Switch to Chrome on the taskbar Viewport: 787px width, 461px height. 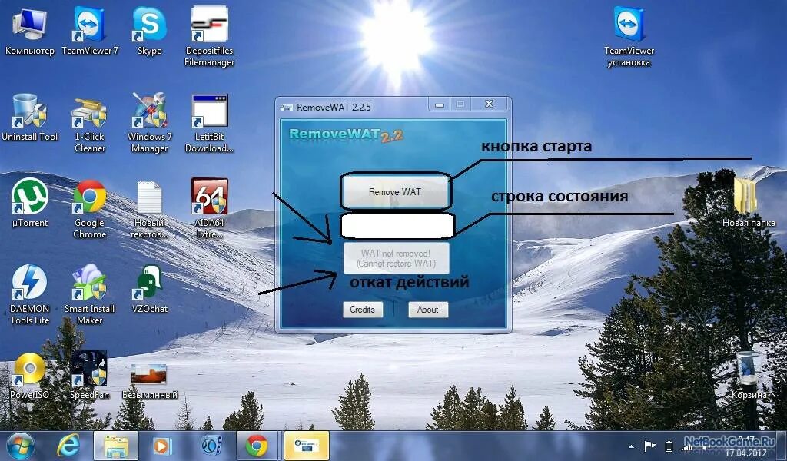(x=257, y=446)
